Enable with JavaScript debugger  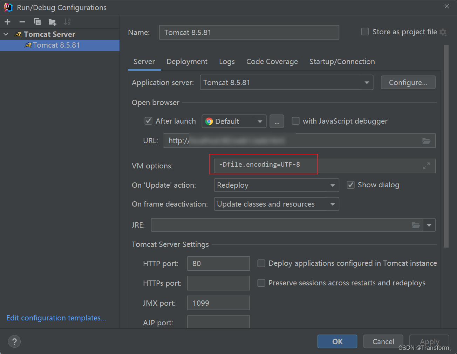296,121
